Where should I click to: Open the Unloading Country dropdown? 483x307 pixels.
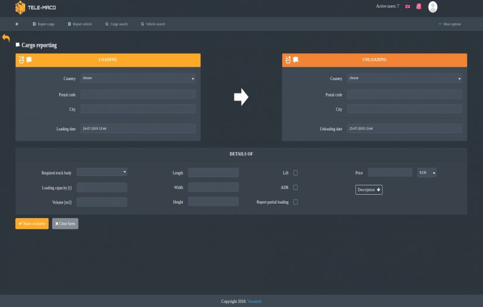[405, 78]
